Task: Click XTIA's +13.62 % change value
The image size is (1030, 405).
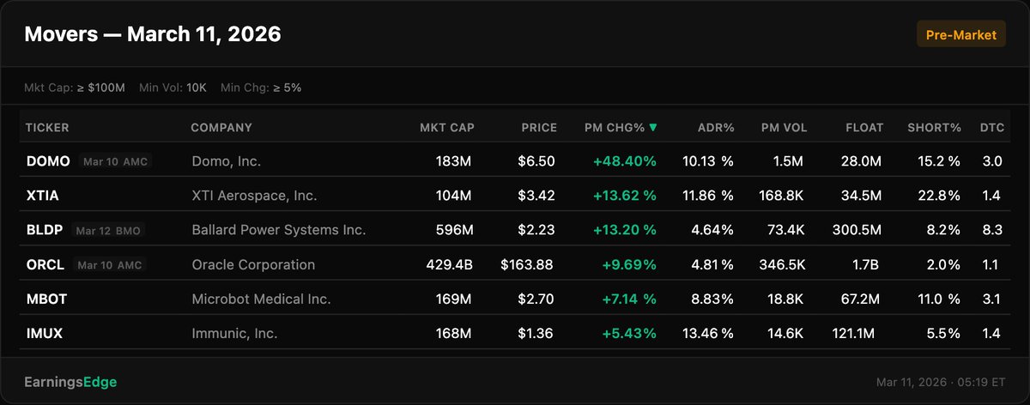Action: click(625, 196)
